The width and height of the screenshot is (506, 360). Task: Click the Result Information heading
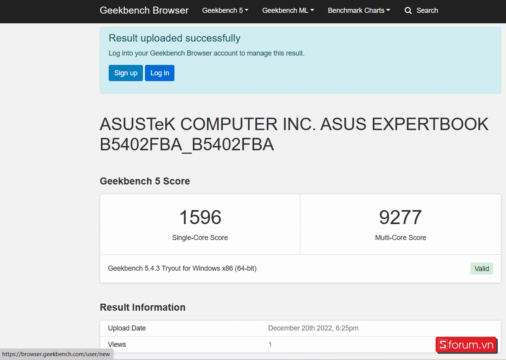tap(142, 307)
